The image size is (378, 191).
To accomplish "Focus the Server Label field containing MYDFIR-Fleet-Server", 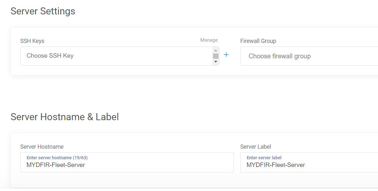I will coord(309,162).
